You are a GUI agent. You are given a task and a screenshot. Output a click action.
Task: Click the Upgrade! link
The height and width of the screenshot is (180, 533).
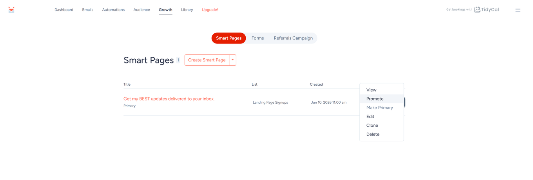point(210,10)
